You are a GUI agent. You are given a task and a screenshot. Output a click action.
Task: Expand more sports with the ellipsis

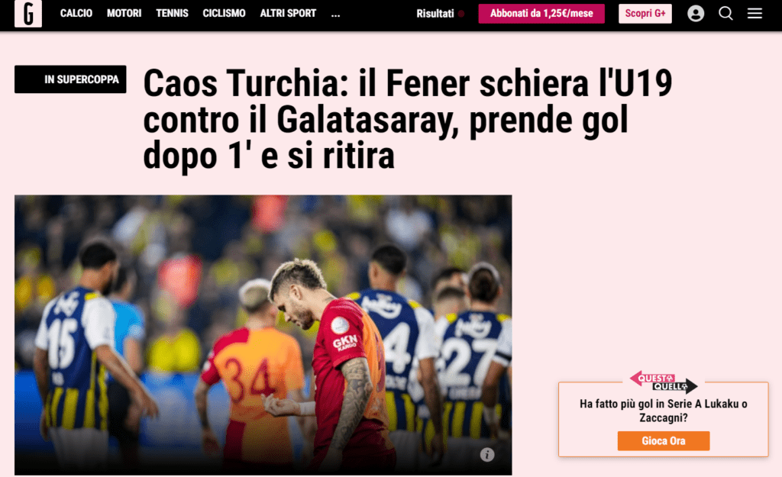(x=335, y=14)
